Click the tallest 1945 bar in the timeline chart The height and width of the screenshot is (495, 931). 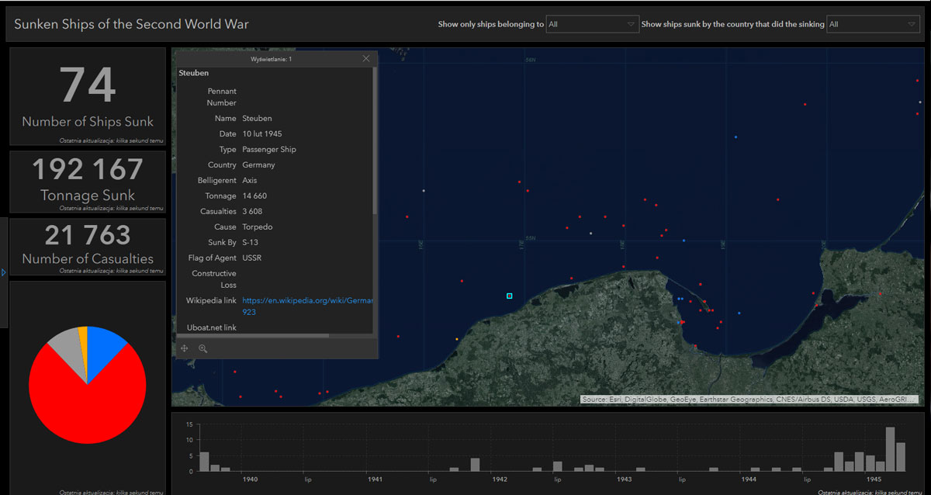pyautogui.click(x=890, y=449)
